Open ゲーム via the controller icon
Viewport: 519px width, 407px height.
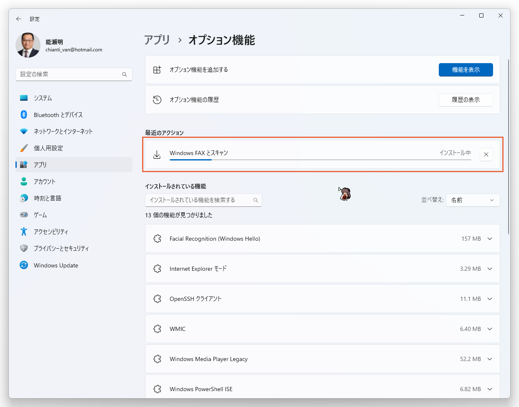pos(24,215)
